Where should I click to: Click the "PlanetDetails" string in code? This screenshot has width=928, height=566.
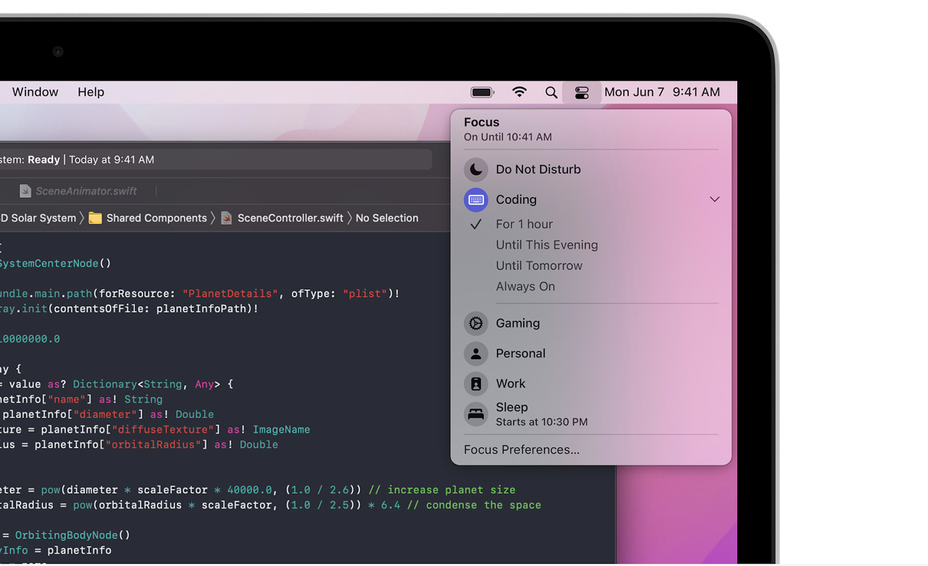[230, 293]
